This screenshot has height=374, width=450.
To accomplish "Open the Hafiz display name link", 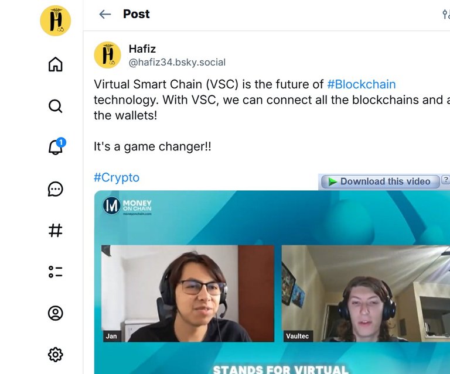I will [142, 49].
